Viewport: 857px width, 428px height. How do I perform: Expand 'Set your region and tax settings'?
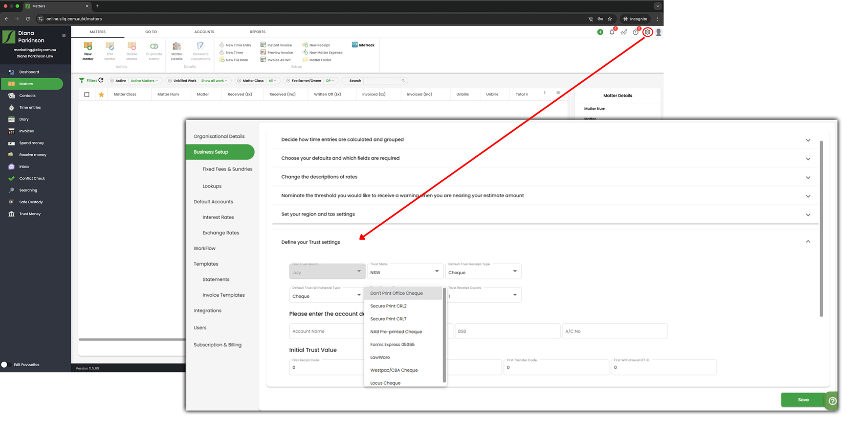click(x=545, y=215)
